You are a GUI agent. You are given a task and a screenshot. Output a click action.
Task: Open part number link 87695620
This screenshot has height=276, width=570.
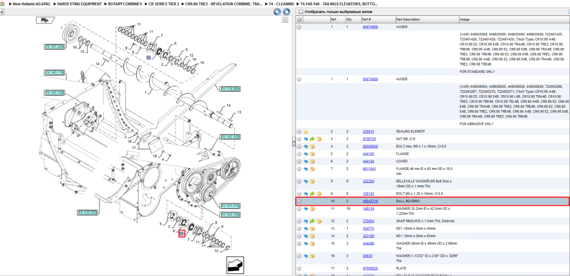point(370,269)
